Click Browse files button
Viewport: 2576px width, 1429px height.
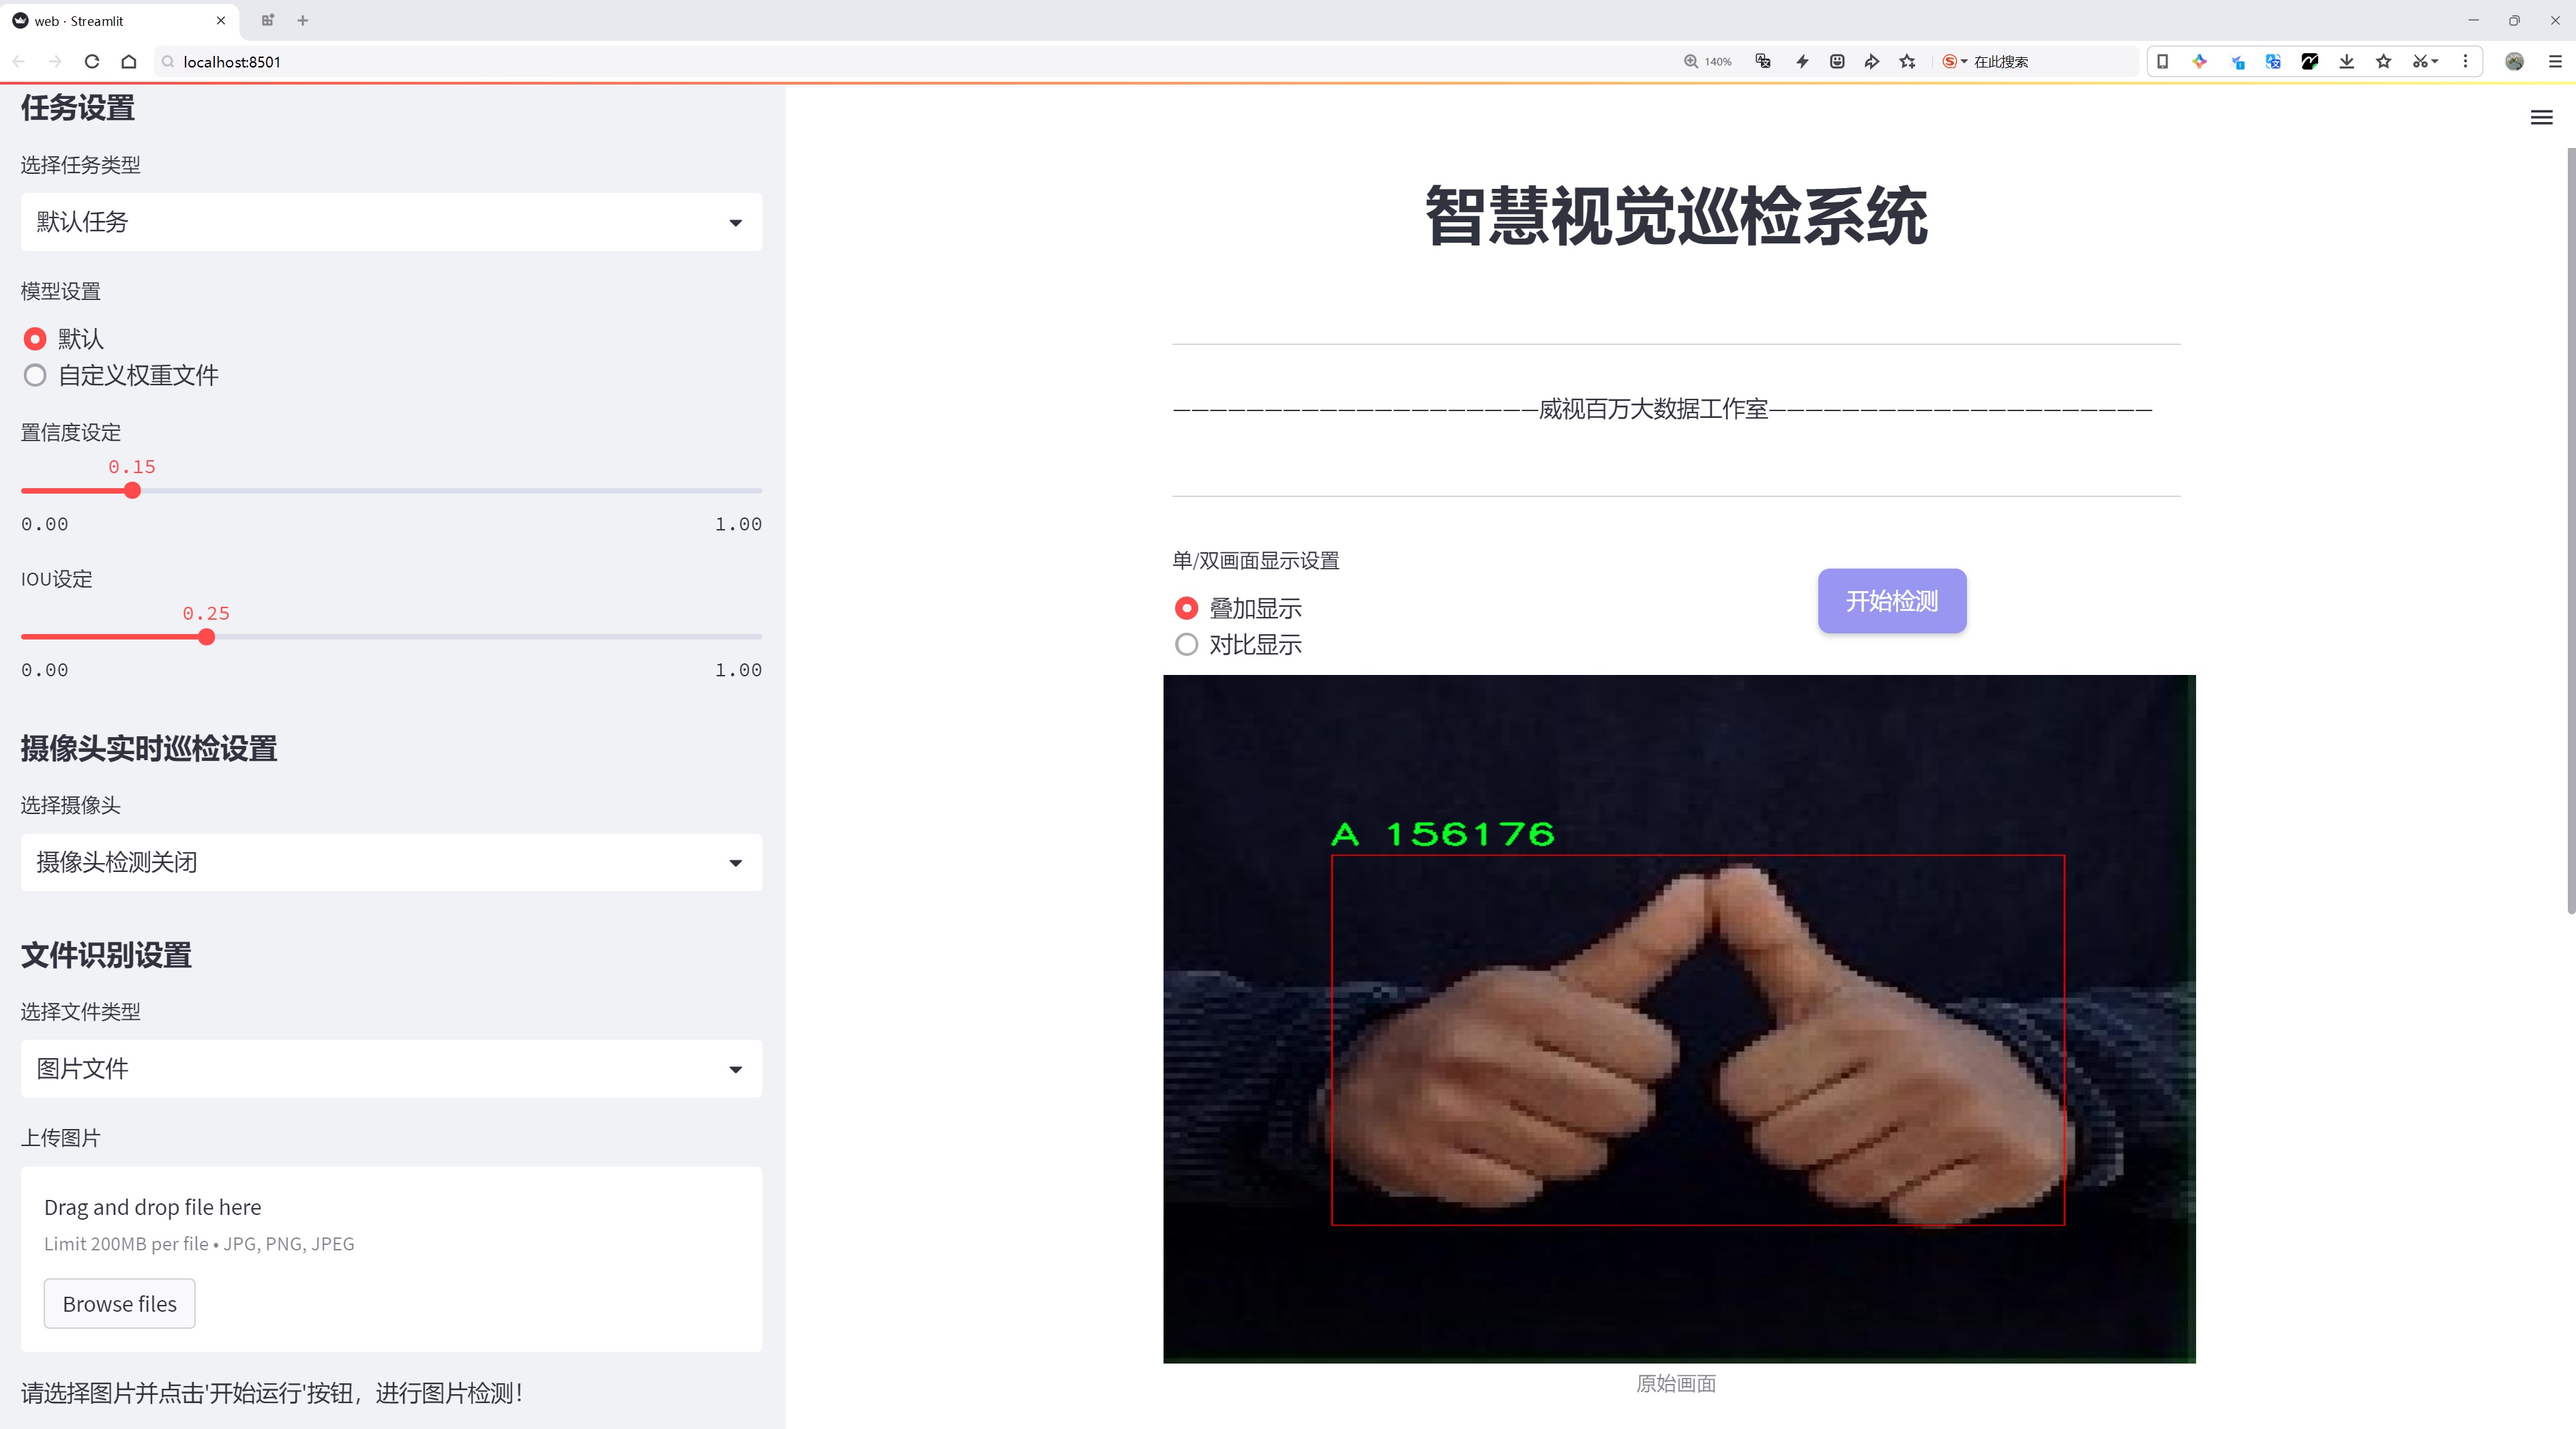coord(119,1304)
